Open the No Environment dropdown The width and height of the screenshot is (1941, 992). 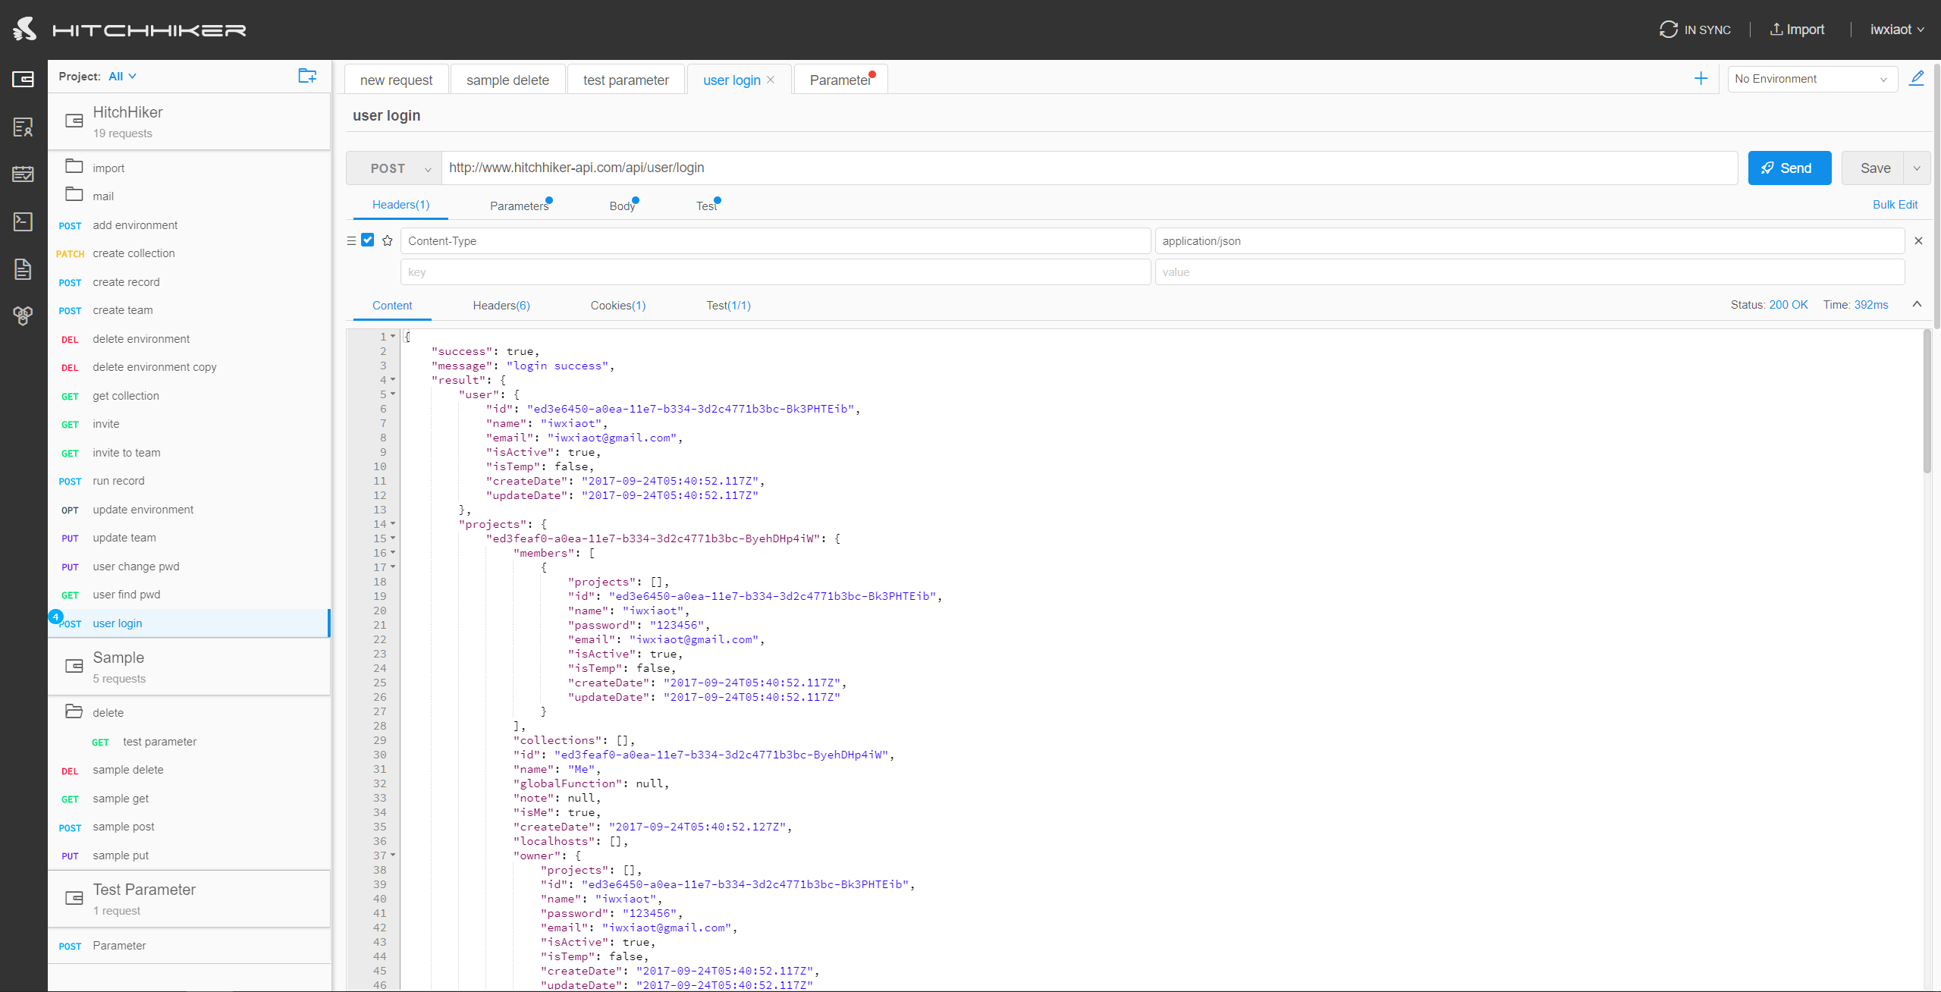1811,79
